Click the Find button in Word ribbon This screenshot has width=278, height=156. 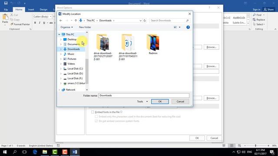(x=258, y=15)
